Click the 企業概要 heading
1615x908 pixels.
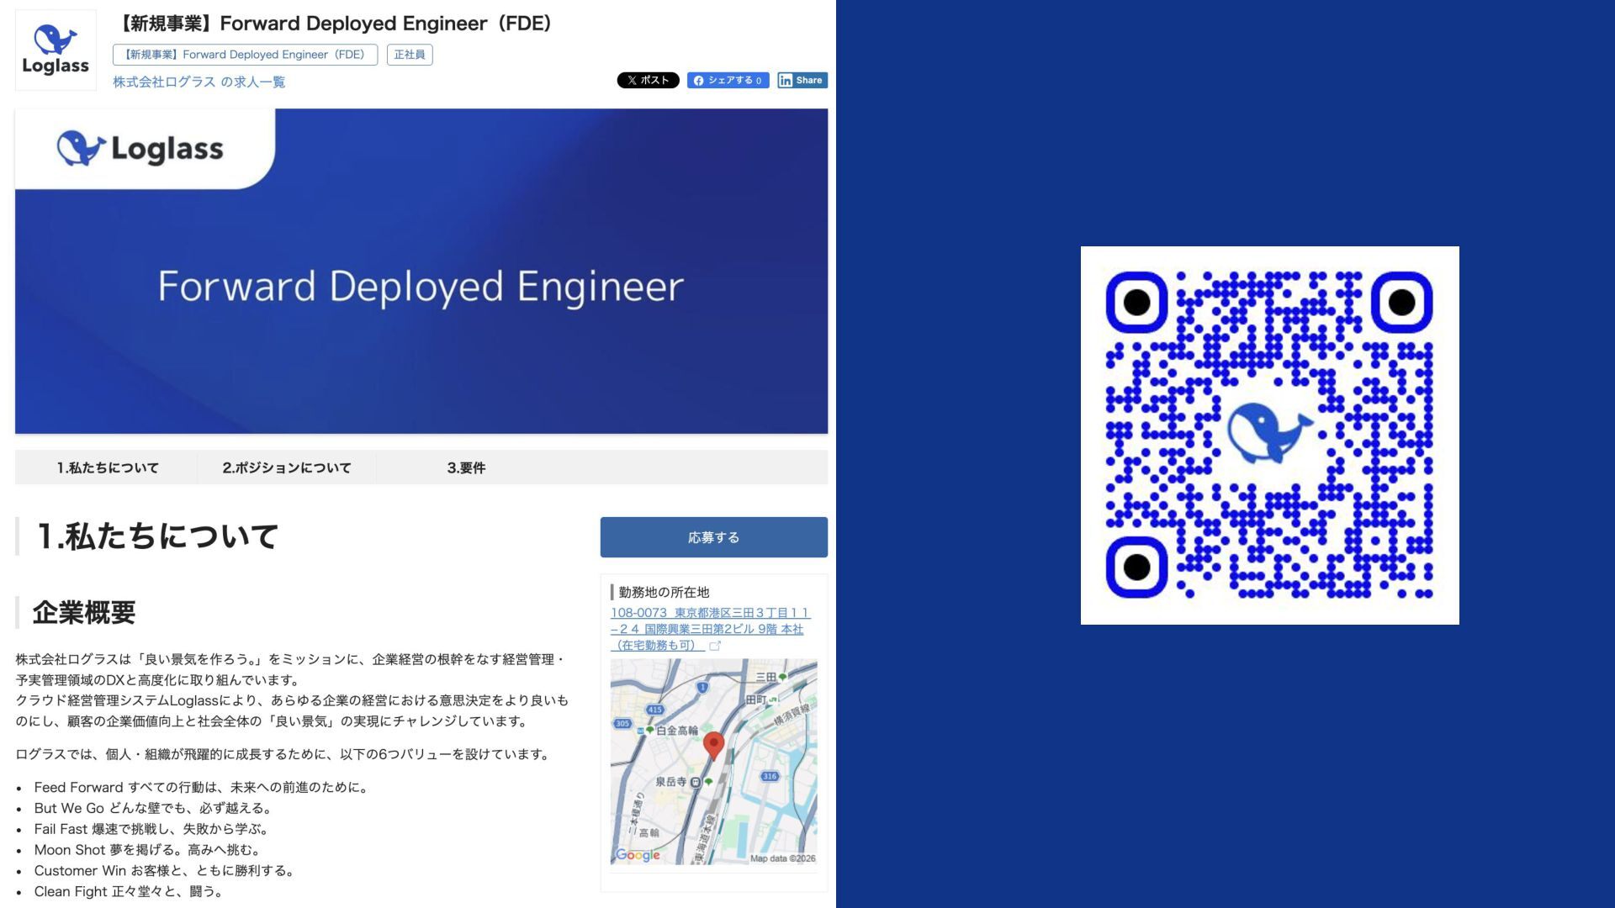coord(84,612)
